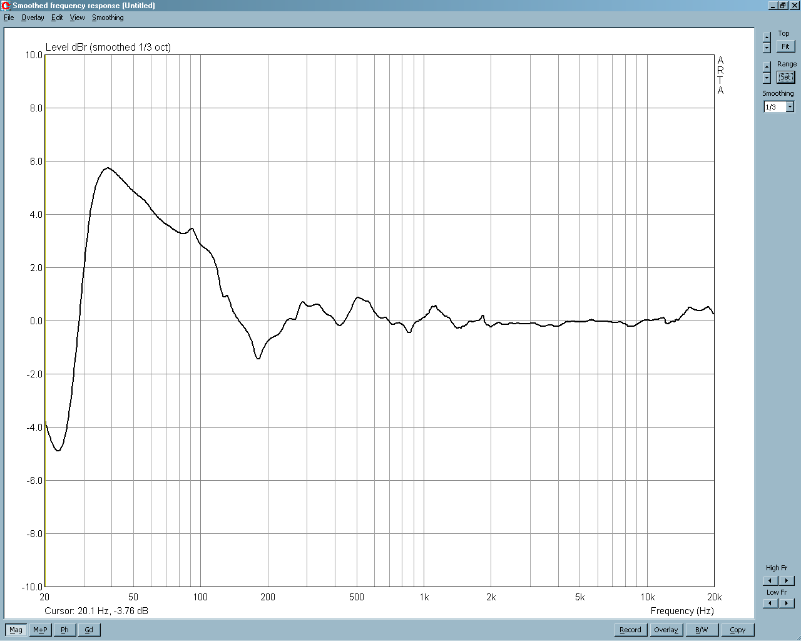Switch to Ph phase view
This screenshot has width=801, height=641.
point(64,630)
